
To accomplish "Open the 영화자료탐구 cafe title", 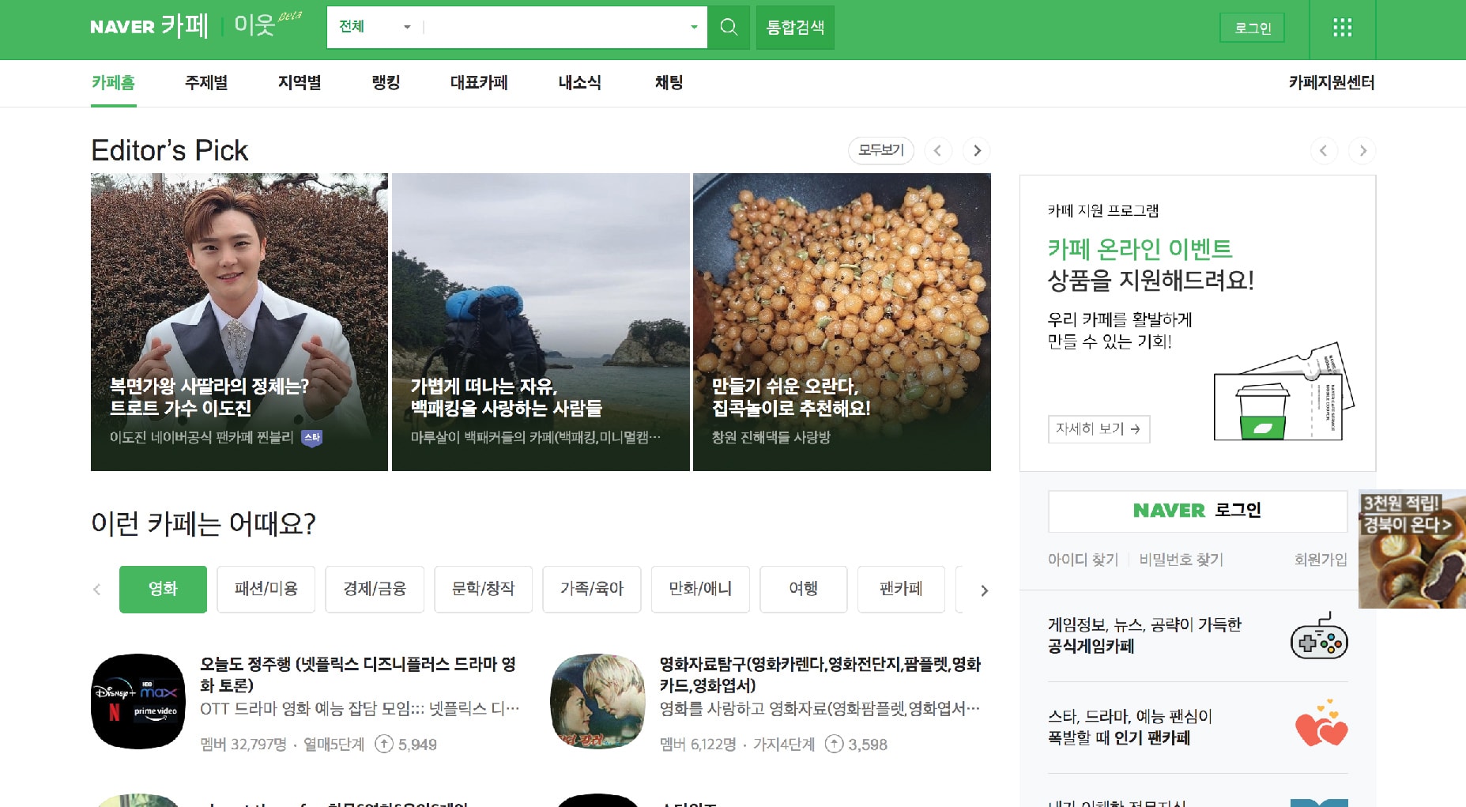I will (820, 674).
